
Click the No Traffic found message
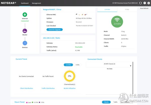[48, 76]
